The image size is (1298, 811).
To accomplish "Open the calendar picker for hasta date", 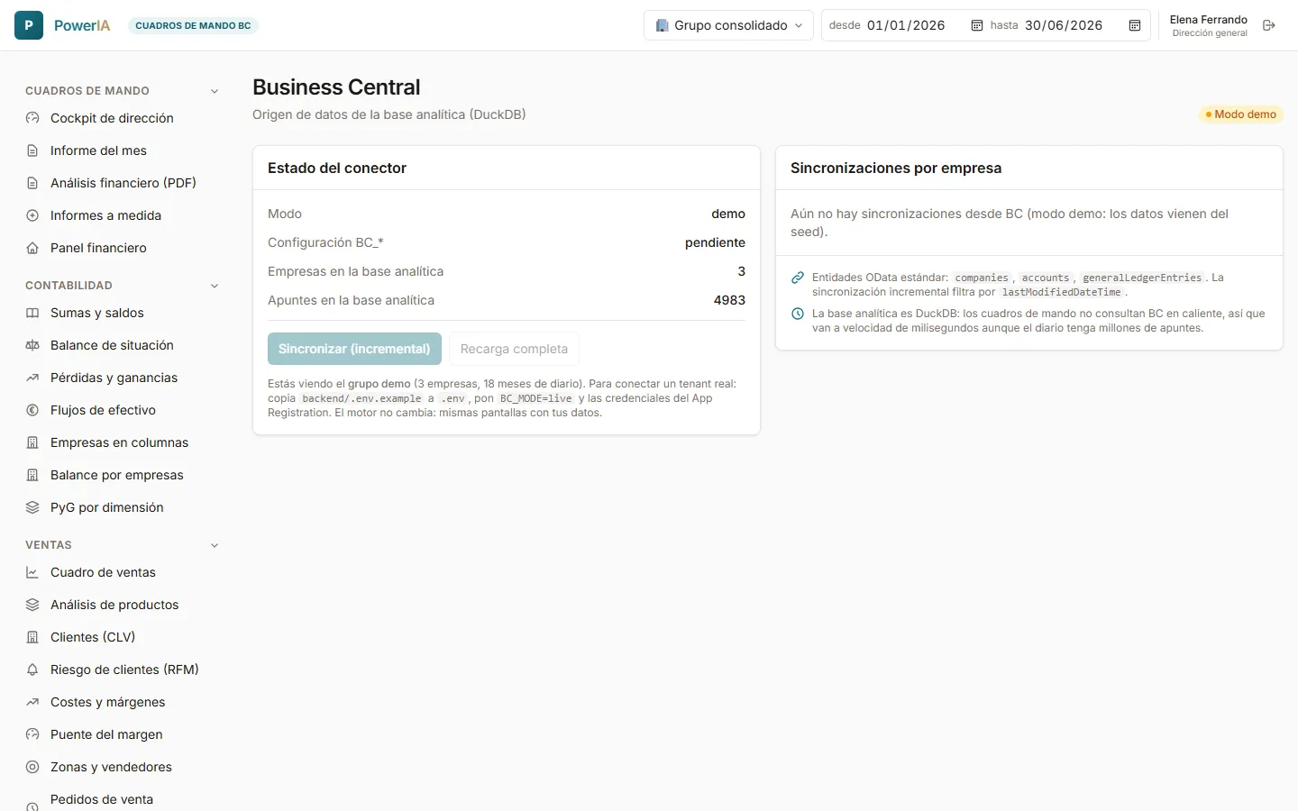I will [x=1135, y=25].
